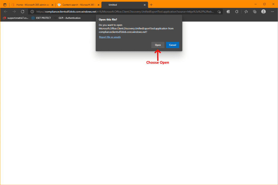Click the address bar URL field
The height and width of the screenshot is (185, 278).
tap(125, 12)
